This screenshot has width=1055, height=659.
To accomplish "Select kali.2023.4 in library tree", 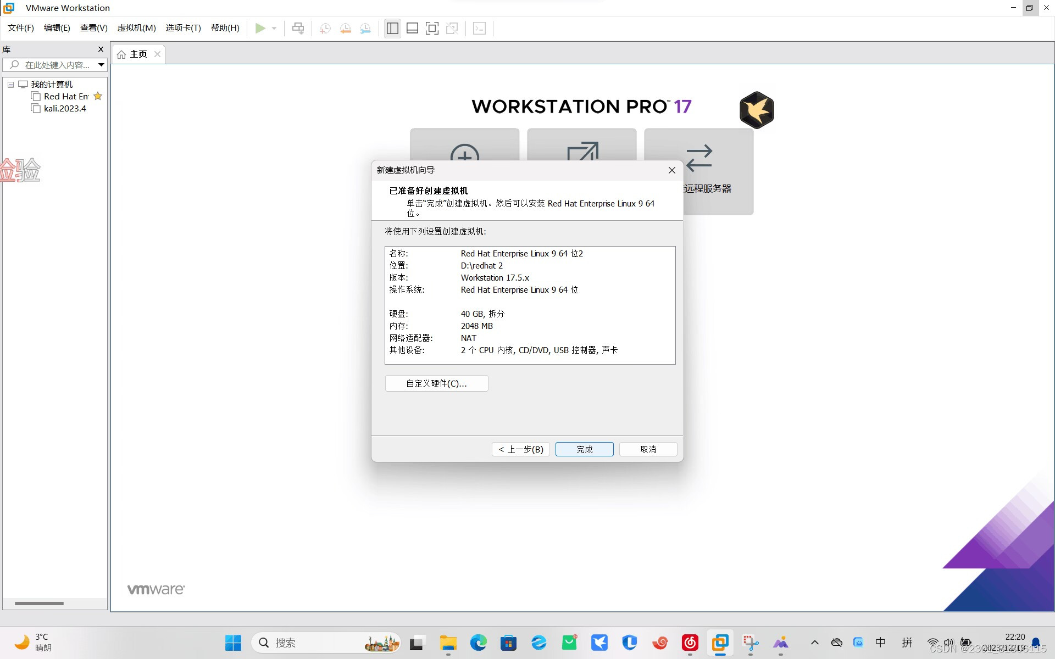I will point(65,108).
